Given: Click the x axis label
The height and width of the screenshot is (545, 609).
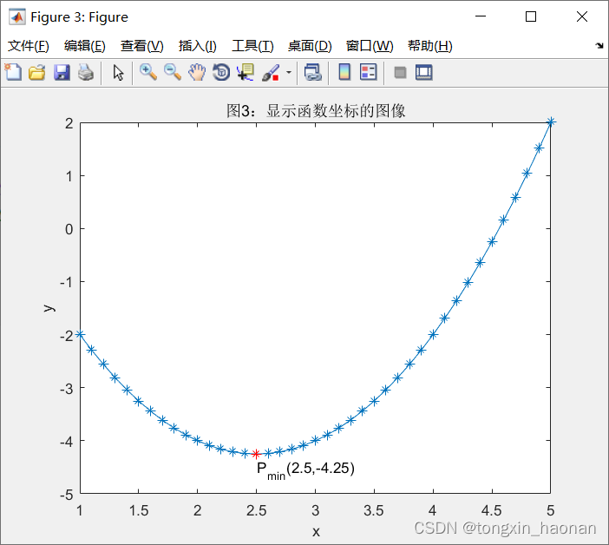Looking at the screenshot, I should click(x=316, y=531).
